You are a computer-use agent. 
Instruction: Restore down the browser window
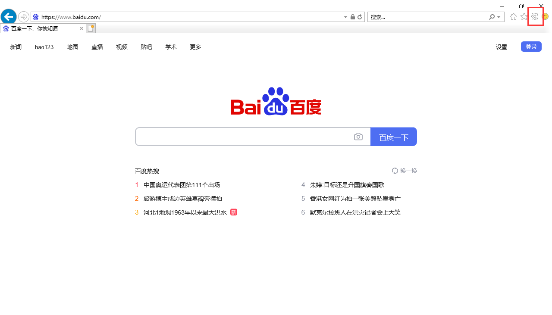(x=521, y=6)
